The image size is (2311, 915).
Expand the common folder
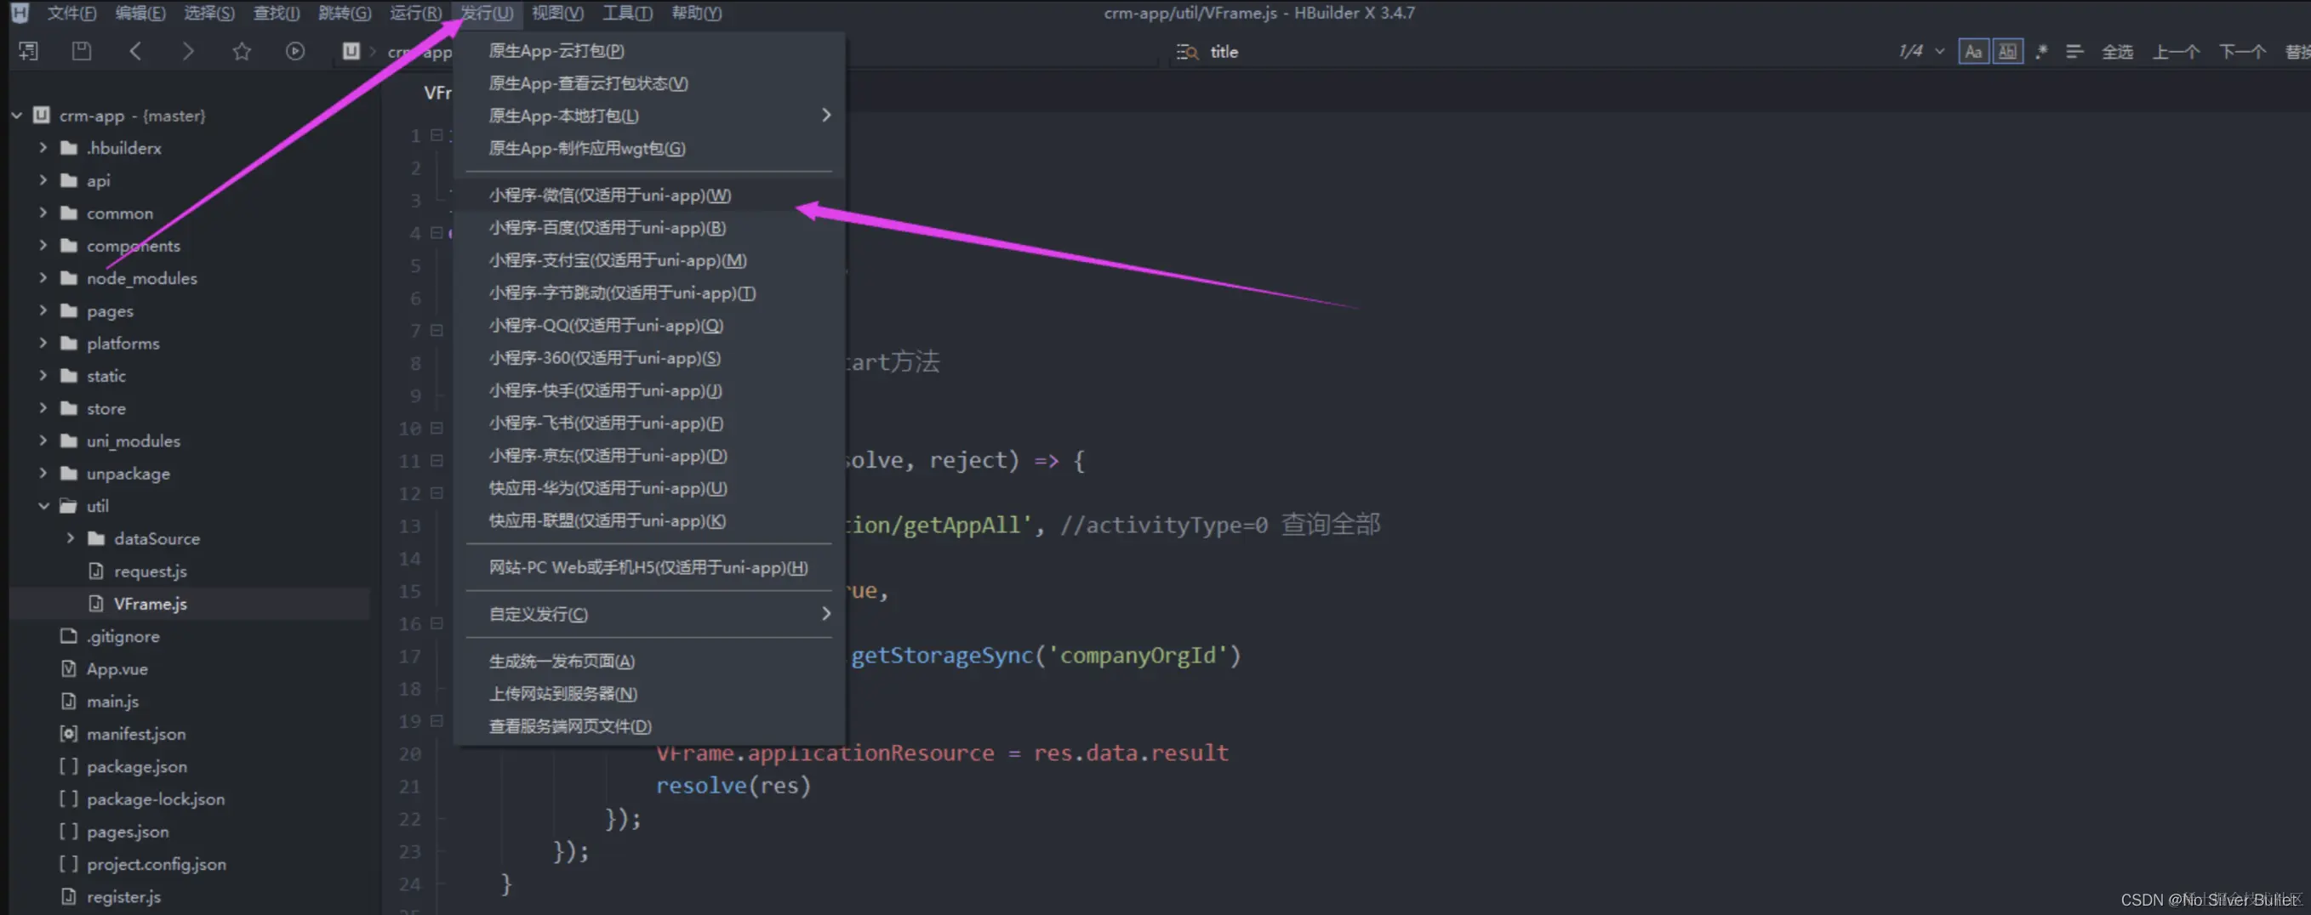(x=43, y=213)
